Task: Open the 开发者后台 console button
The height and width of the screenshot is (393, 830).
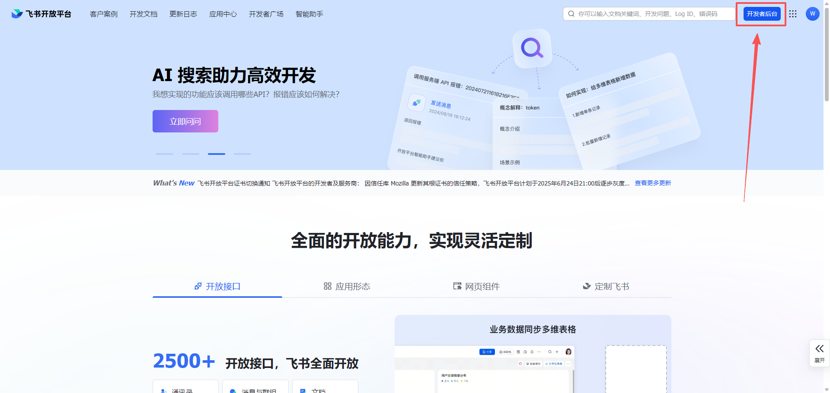Action: [x=762, y=14]
